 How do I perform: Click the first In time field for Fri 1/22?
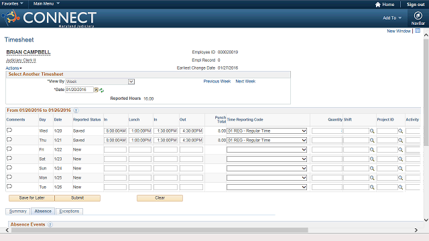point(115,149)
